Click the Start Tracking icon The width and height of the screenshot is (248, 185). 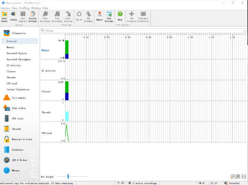click(x=68, y=17)
